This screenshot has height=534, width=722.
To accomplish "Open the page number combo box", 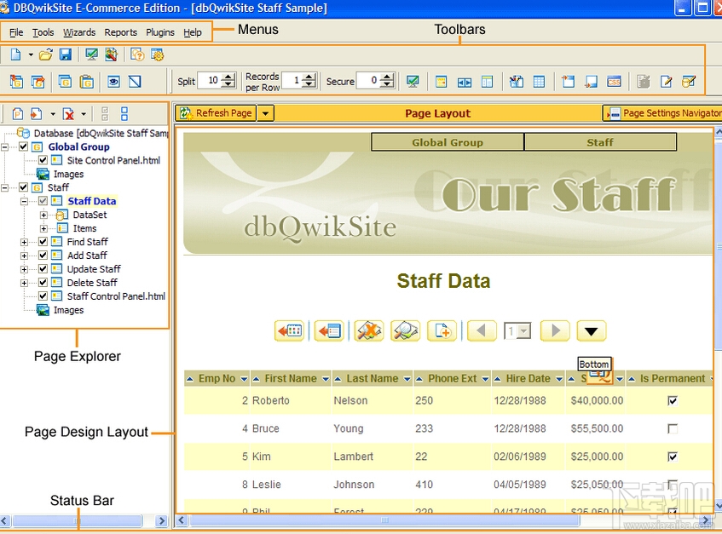I will pyautogui.click(x=518, y=330).
